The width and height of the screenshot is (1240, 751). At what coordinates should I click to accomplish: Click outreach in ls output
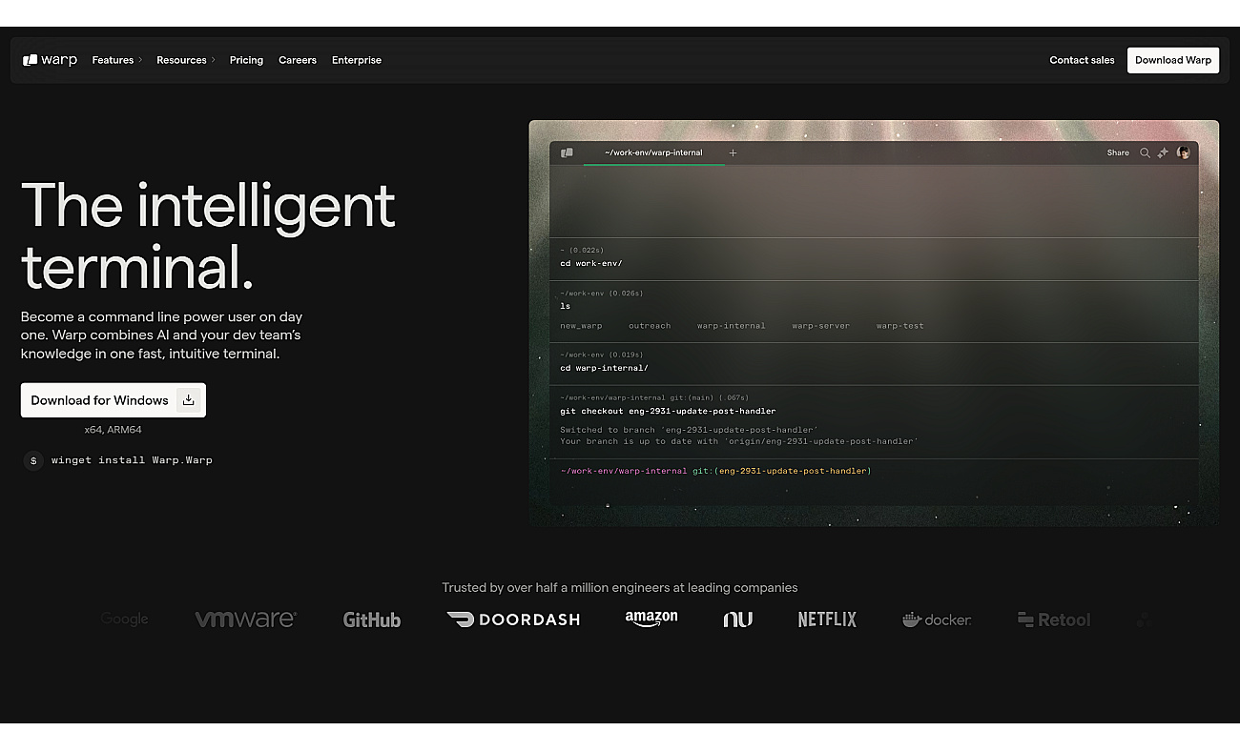coord(650,326)
